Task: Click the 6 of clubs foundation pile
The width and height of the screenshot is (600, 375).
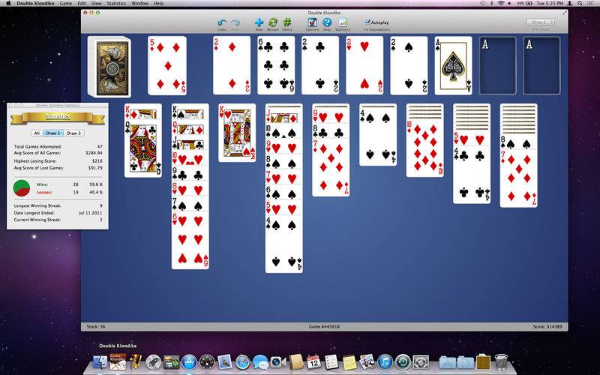Action: coord(276,65)
